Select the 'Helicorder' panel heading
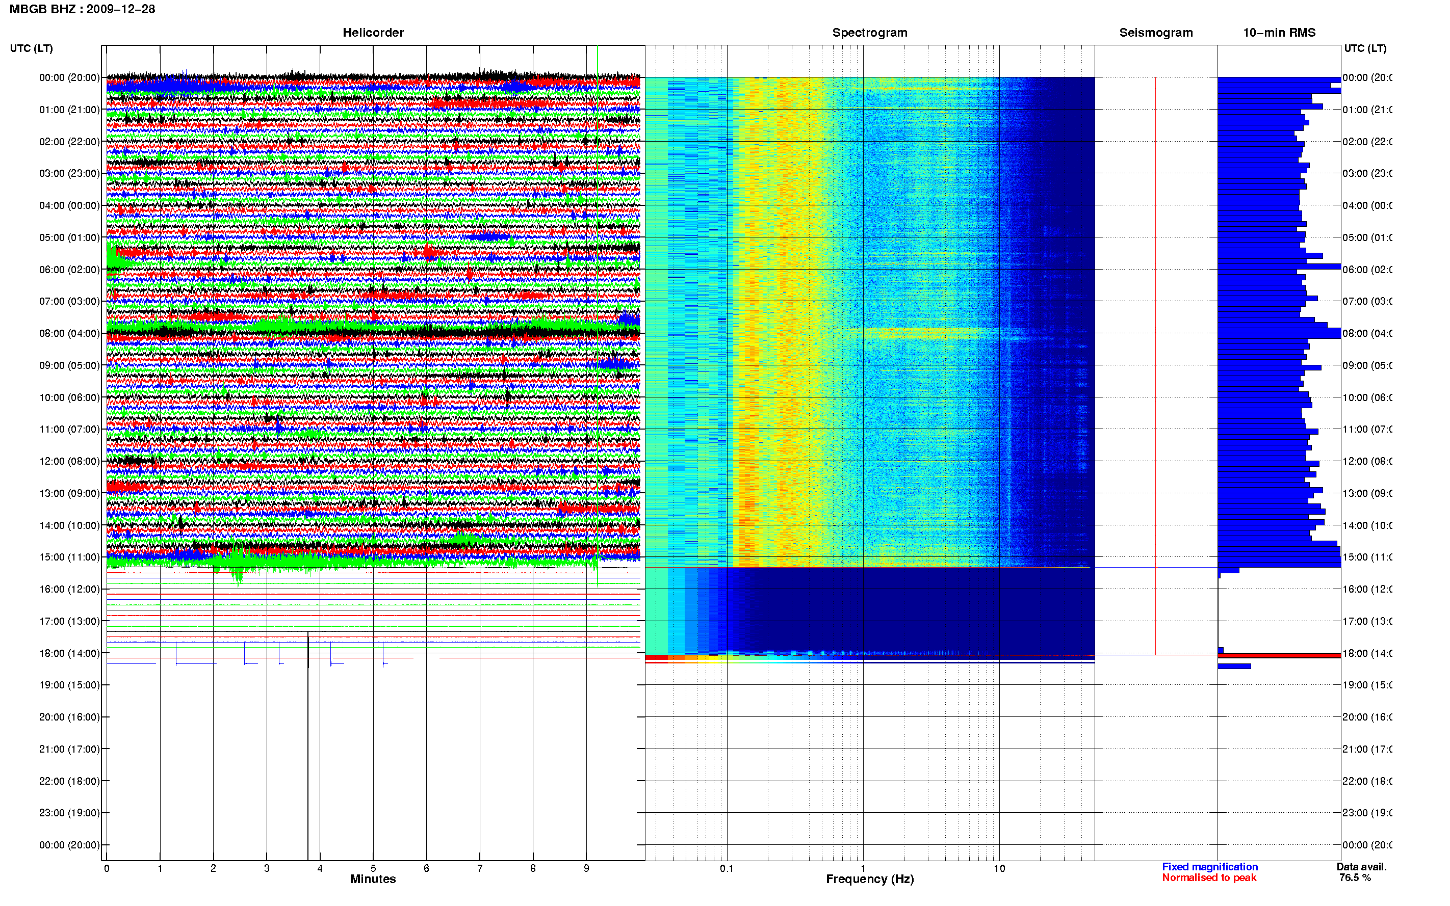 pyautogui.click(x=373, y=33)
